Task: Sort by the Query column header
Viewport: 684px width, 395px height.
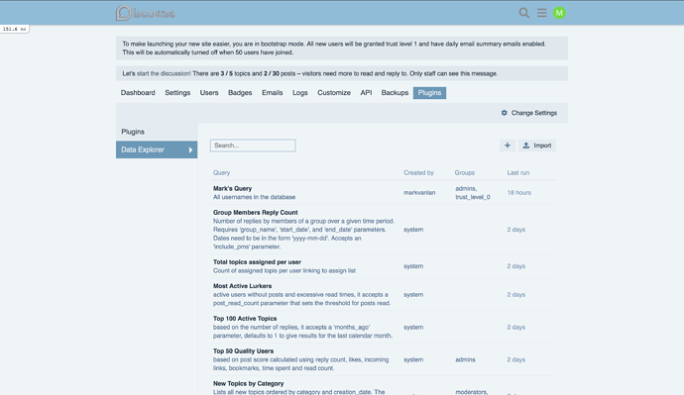Action: coord(222,173)
